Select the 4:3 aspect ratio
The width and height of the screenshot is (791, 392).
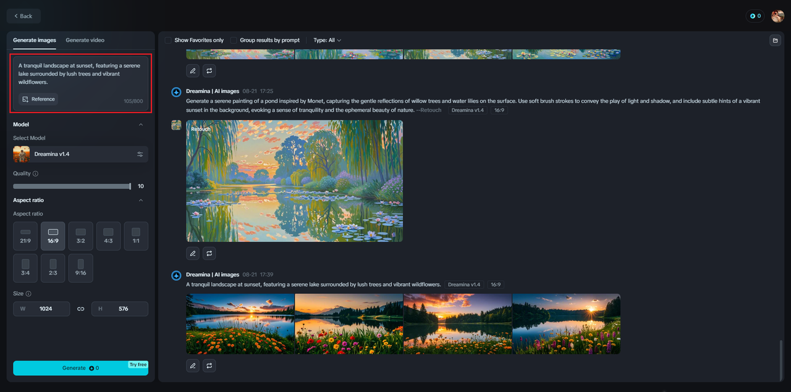109,236
